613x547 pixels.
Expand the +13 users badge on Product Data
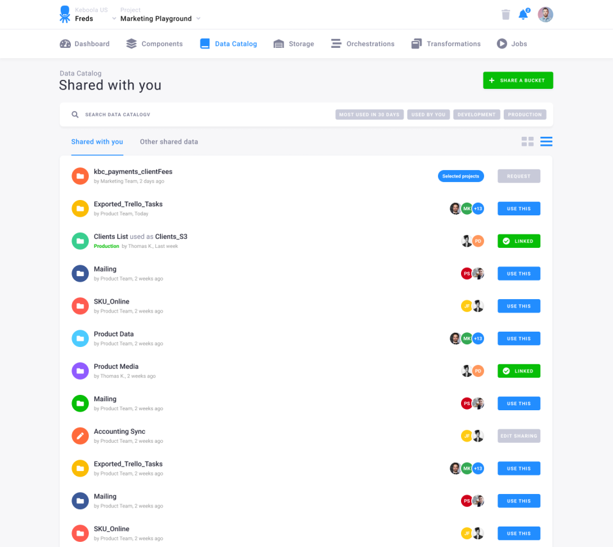[478, 339]
